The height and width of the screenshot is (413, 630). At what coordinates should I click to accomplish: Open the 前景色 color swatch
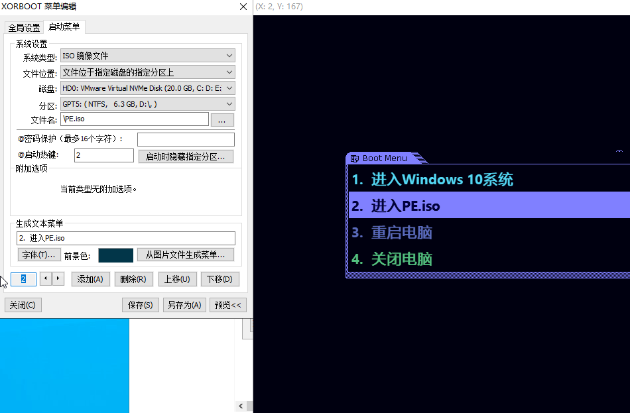click(115, 255)
